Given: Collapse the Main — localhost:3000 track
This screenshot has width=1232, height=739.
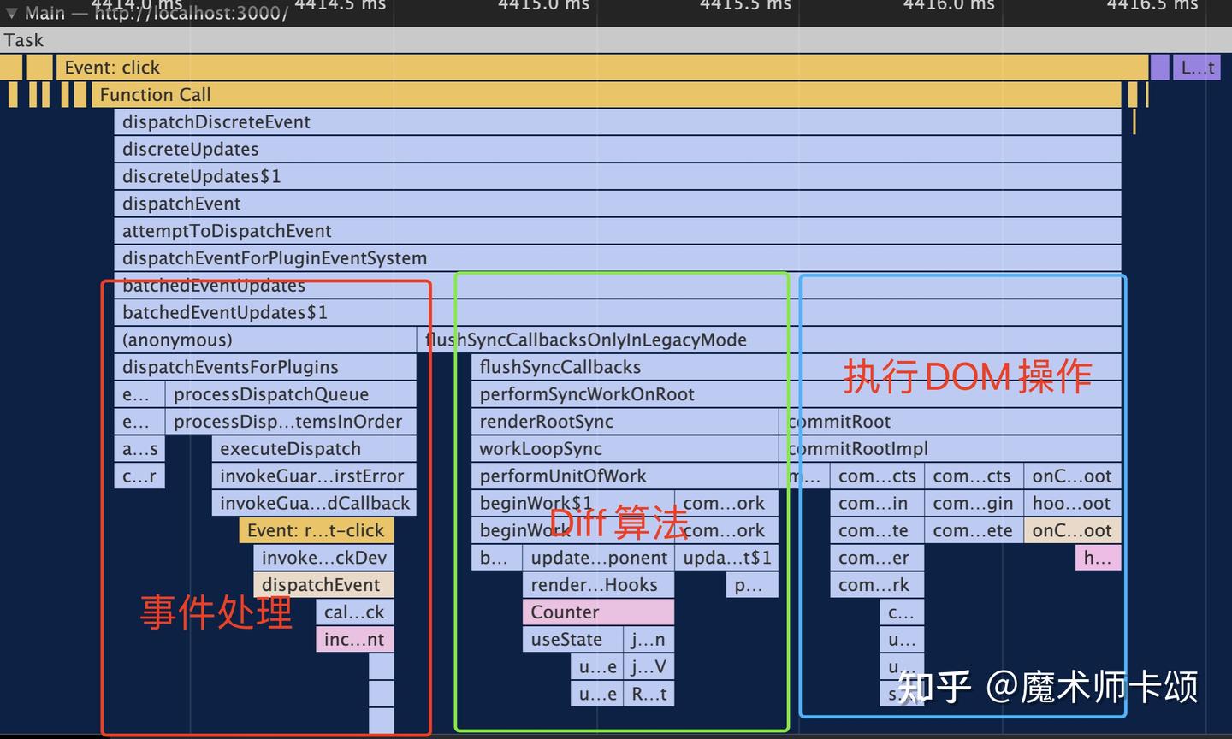Looking at the screenshot, I should 10,13.
